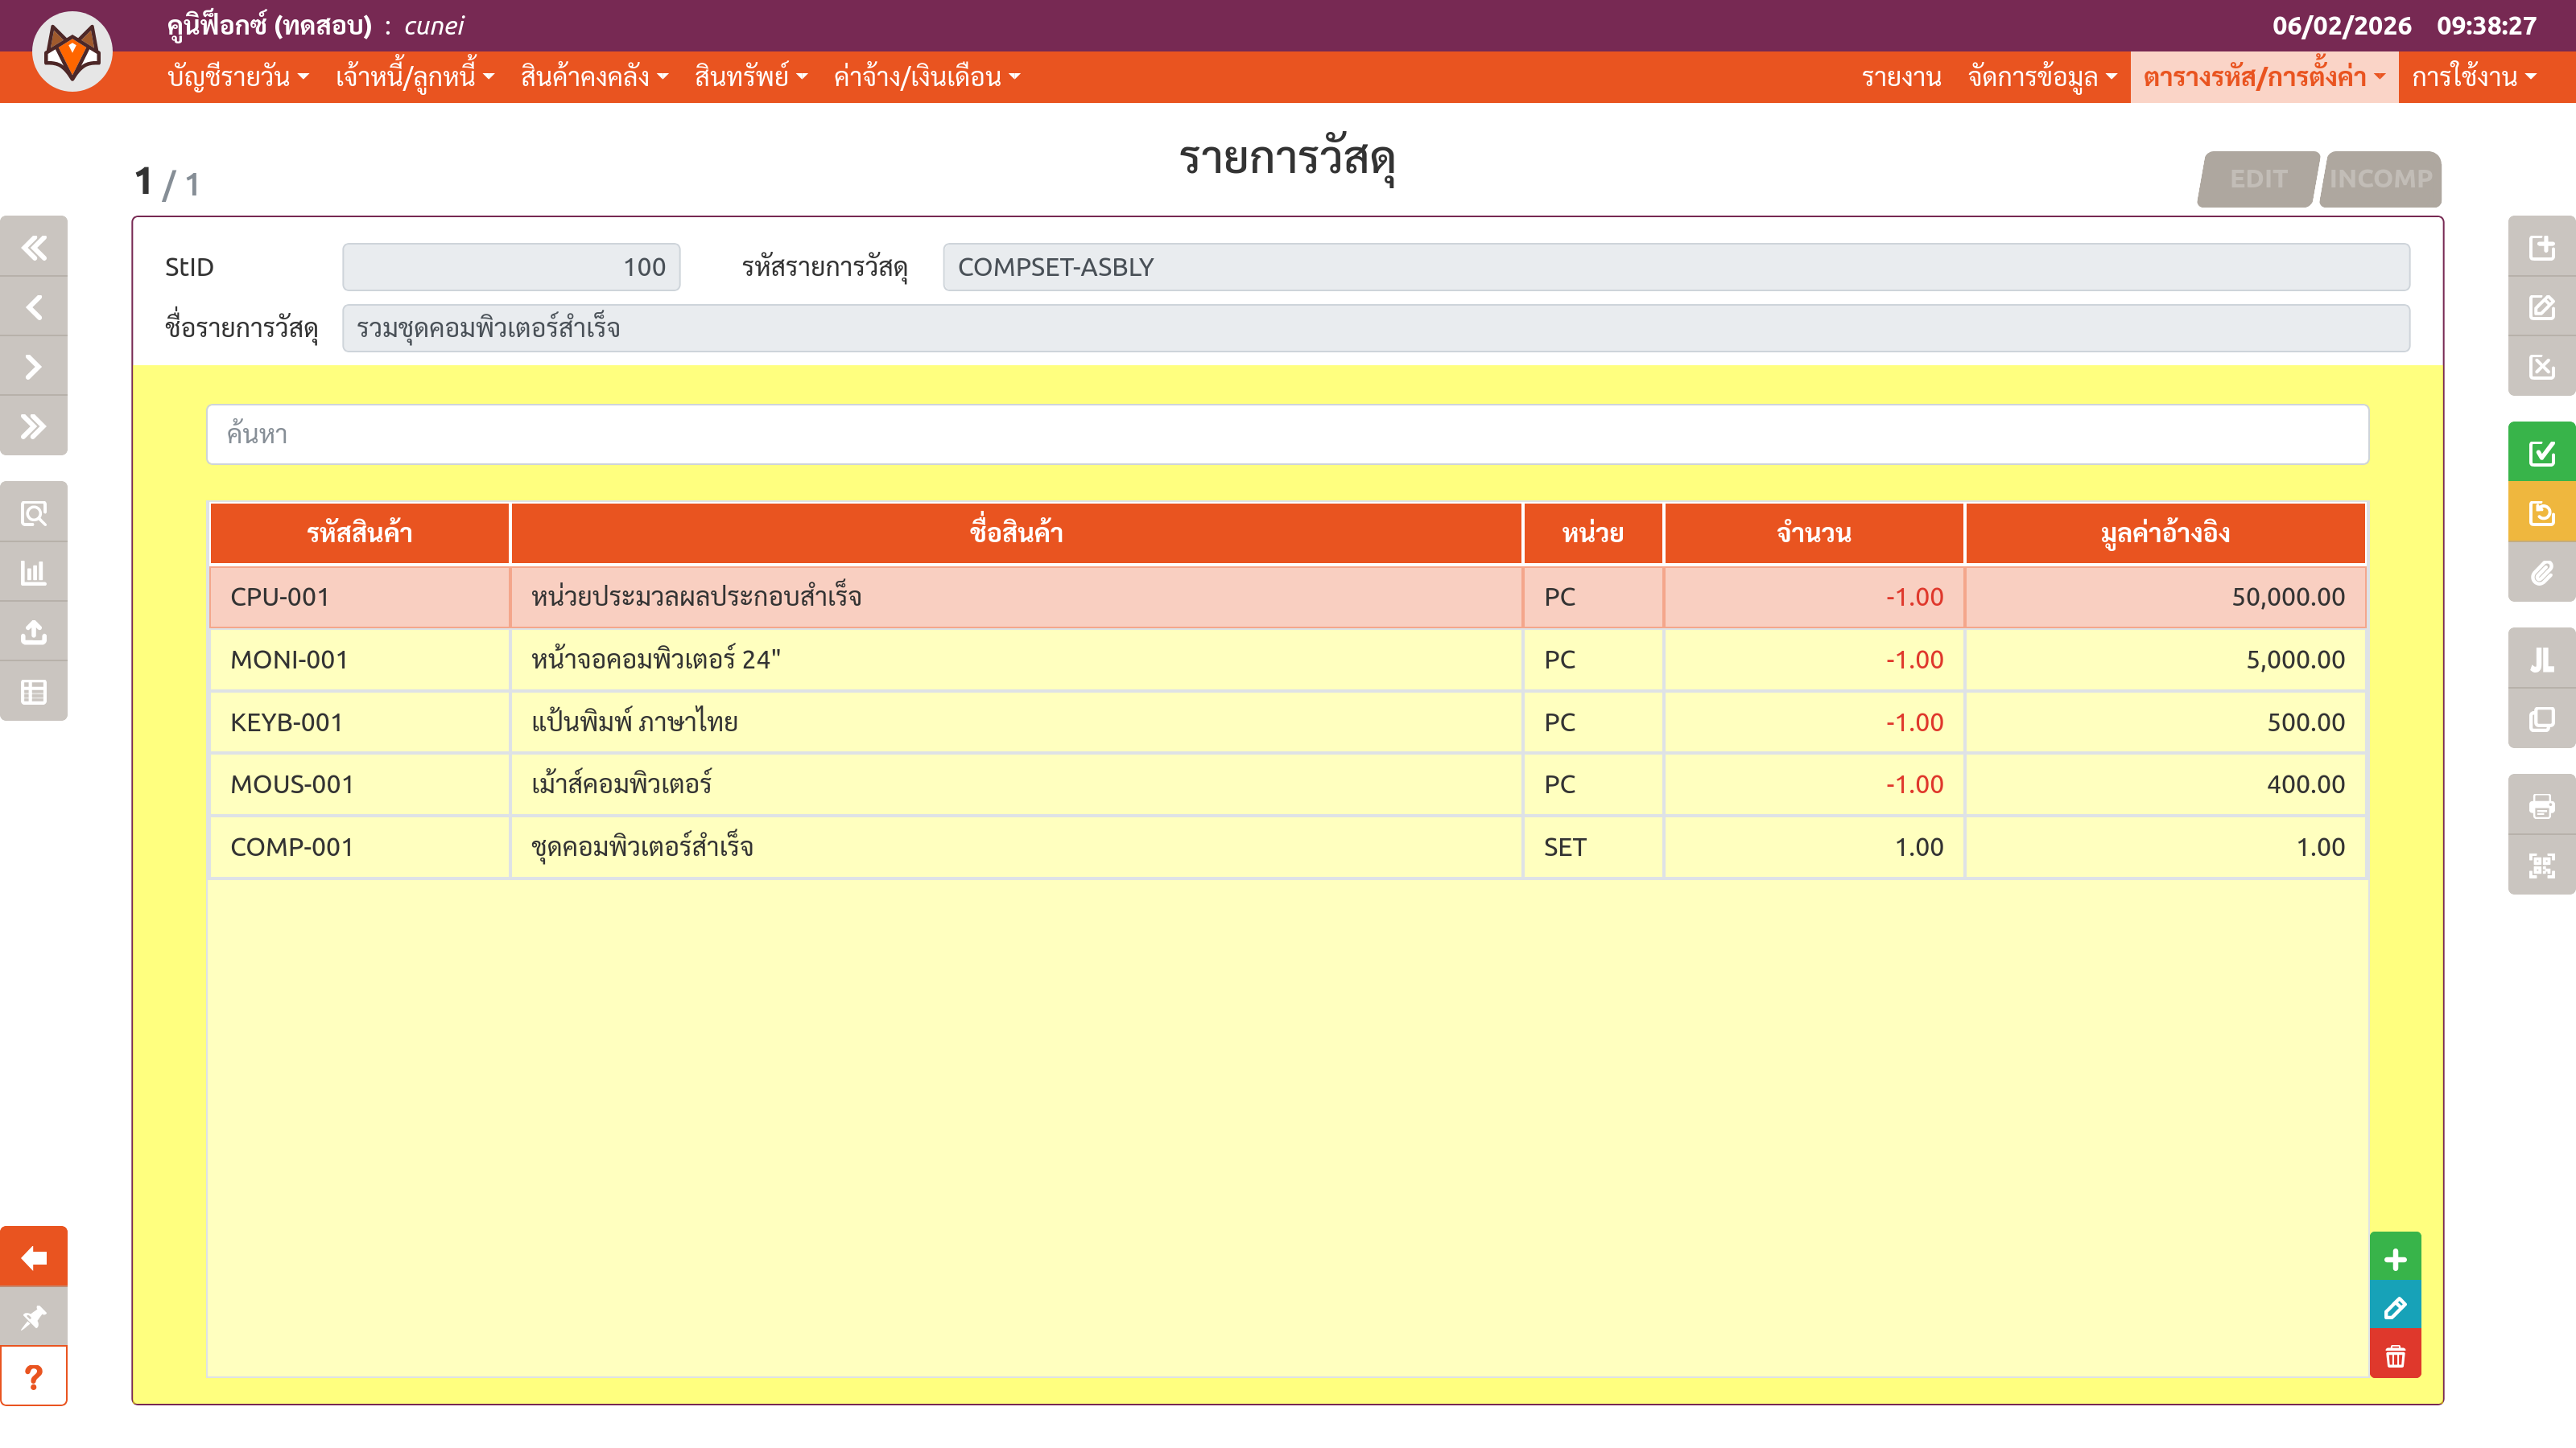Viewport: 2576px width, 1448px height.
Task: Click the orange save document icon
Action: [x=2541, y=514]
